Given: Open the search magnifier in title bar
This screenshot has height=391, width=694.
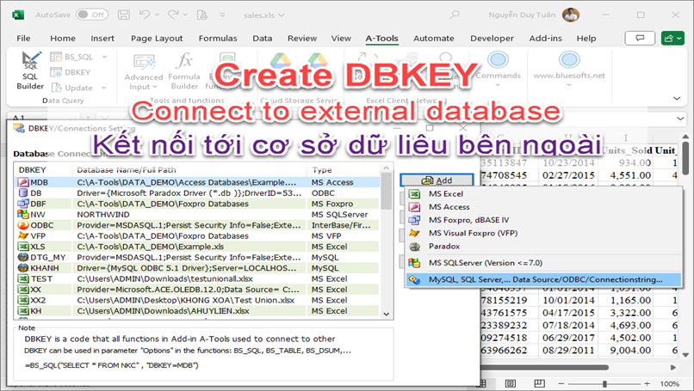Looking at the screenshot, I should [454, 15].
